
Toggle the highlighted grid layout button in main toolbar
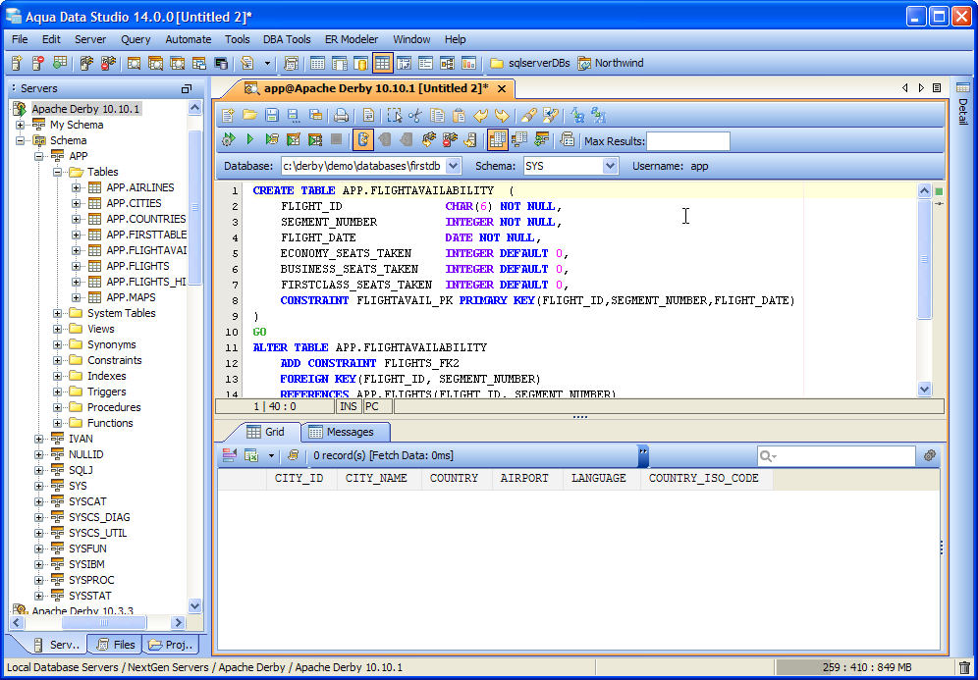click(x=382, y=64)
